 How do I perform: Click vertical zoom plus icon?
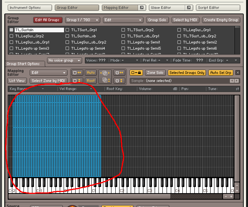pos(237,190)
